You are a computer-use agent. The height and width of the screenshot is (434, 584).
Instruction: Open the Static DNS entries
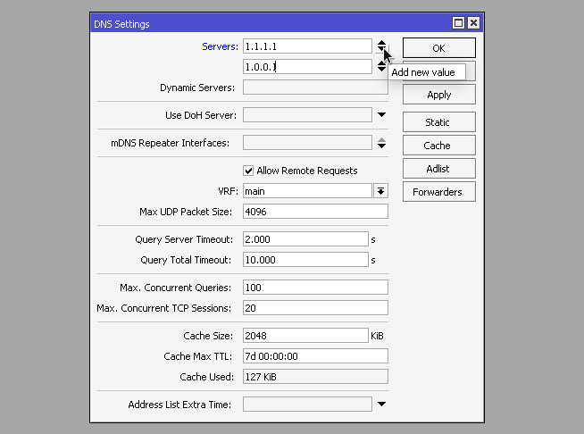tap(438, 122)
